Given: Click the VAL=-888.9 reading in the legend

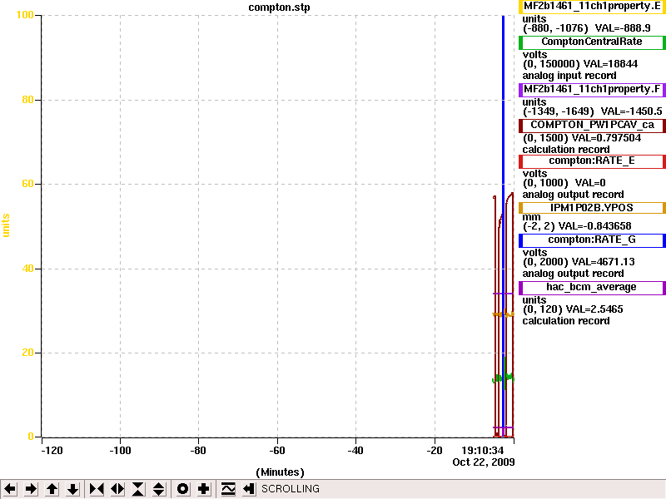Looking at the screenshot, I should click(623, 28).
